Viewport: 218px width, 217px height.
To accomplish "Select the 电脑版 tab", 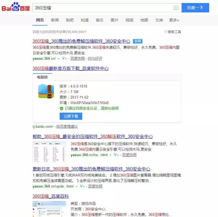I will point(42,77).
